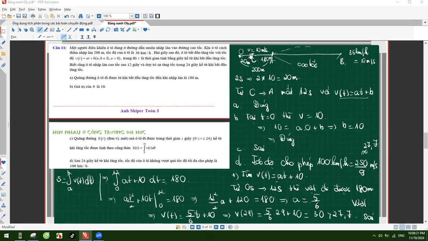Go to the previous page button
428x241 pixels.
tap(198, 227)
